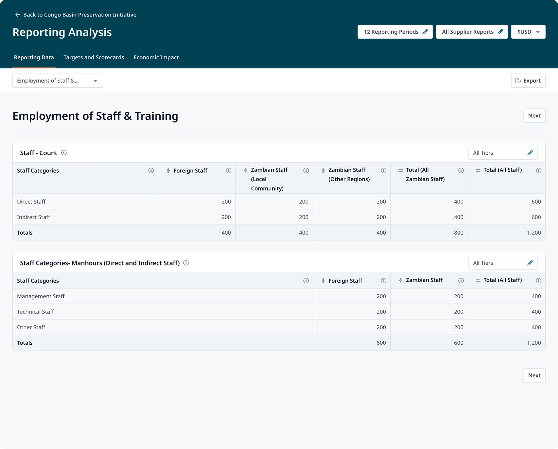Edit All Tiers filter in Staff - Count table

click(x=530, y=153)
